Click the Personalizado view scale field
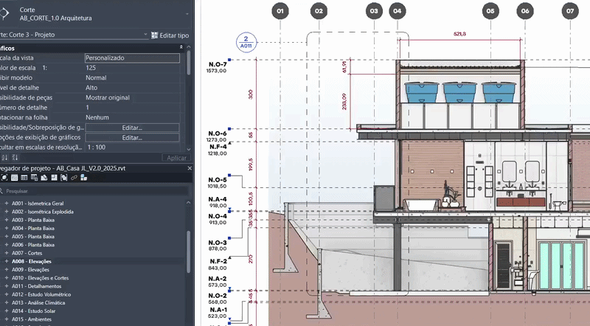Screen dimensions: 590x326 (132, 58)
